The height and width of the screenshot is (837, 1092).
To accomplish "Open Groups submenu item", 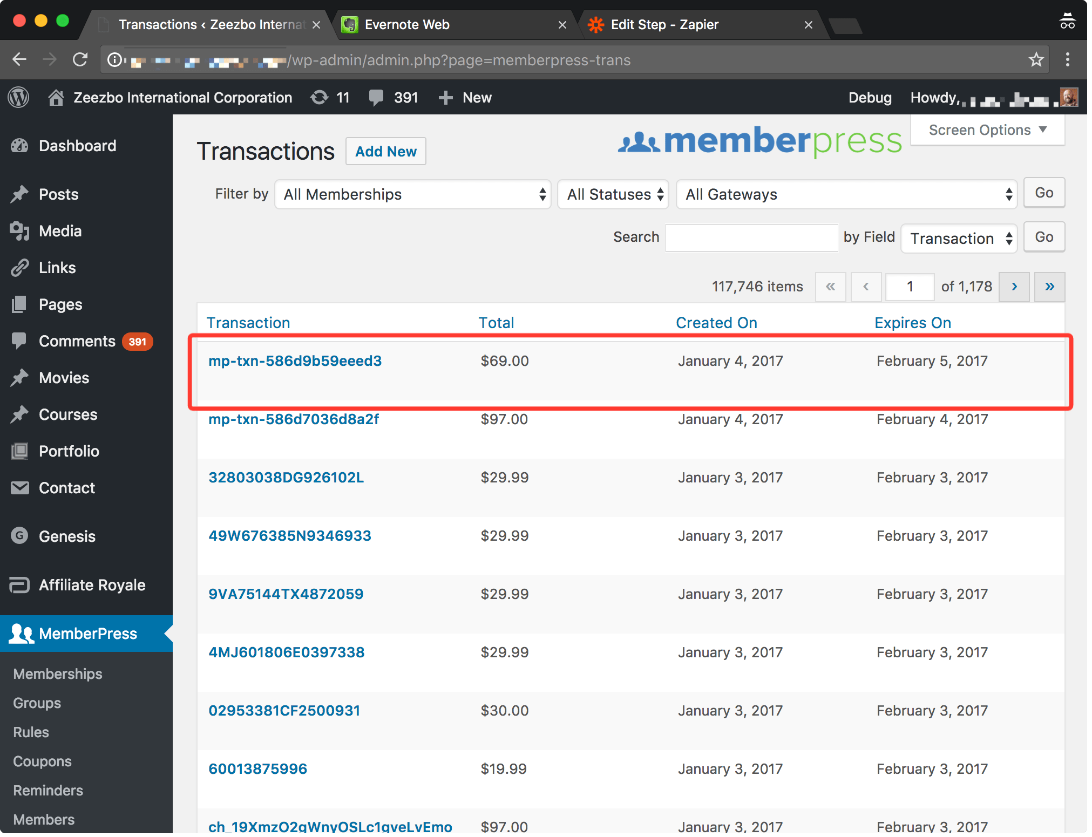I will [x=37, y=703].
